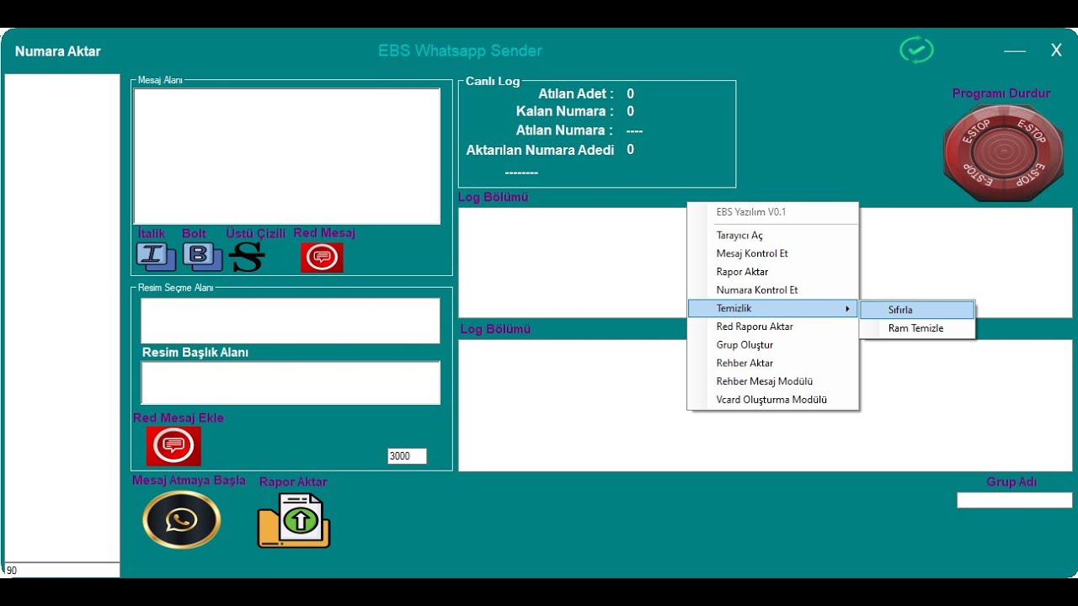Image resolution: width=1078 pixels, height=606 pixels.
Task: Click the Grup Adı input field
Action: (1014, 500)
